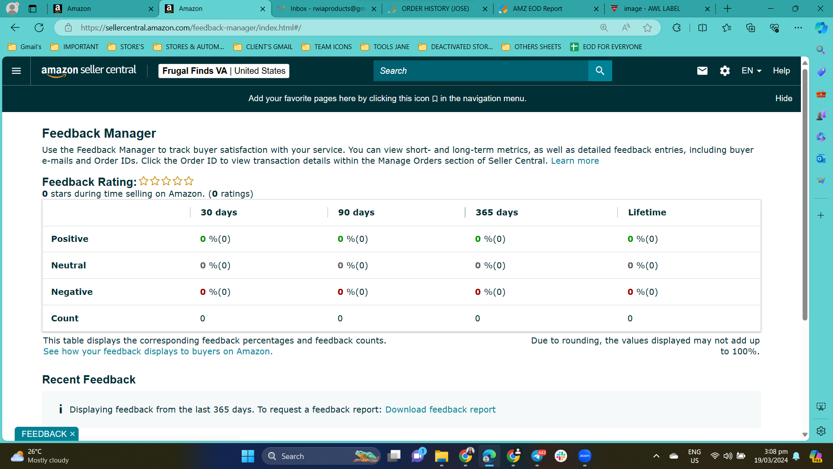Open IMPORTANT bookmarks folder
Image resolution: width=833 pixels, height=469 pixels.
point(75,47)
